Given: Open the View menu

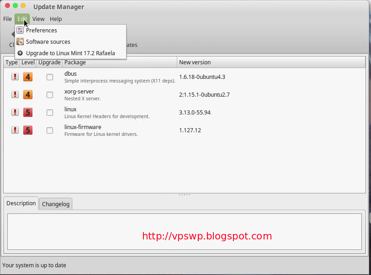Looking at the screenshot, I should (x=38, y=19).
